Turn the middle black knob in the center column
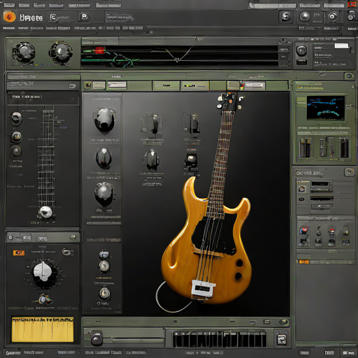 [103, 158]
